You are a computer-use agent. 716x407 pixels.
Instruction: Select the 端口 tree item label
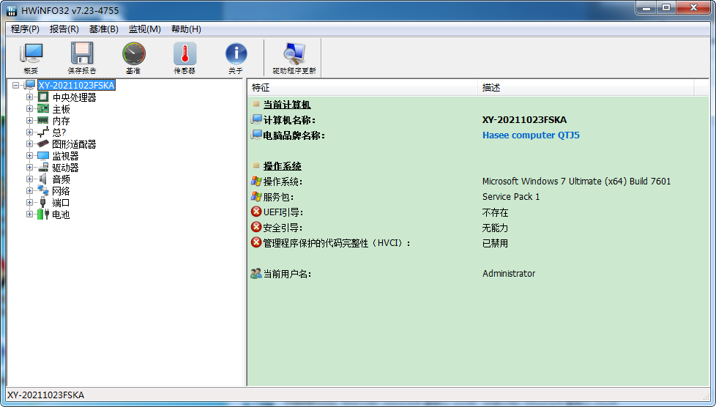[x=61, y=202]
